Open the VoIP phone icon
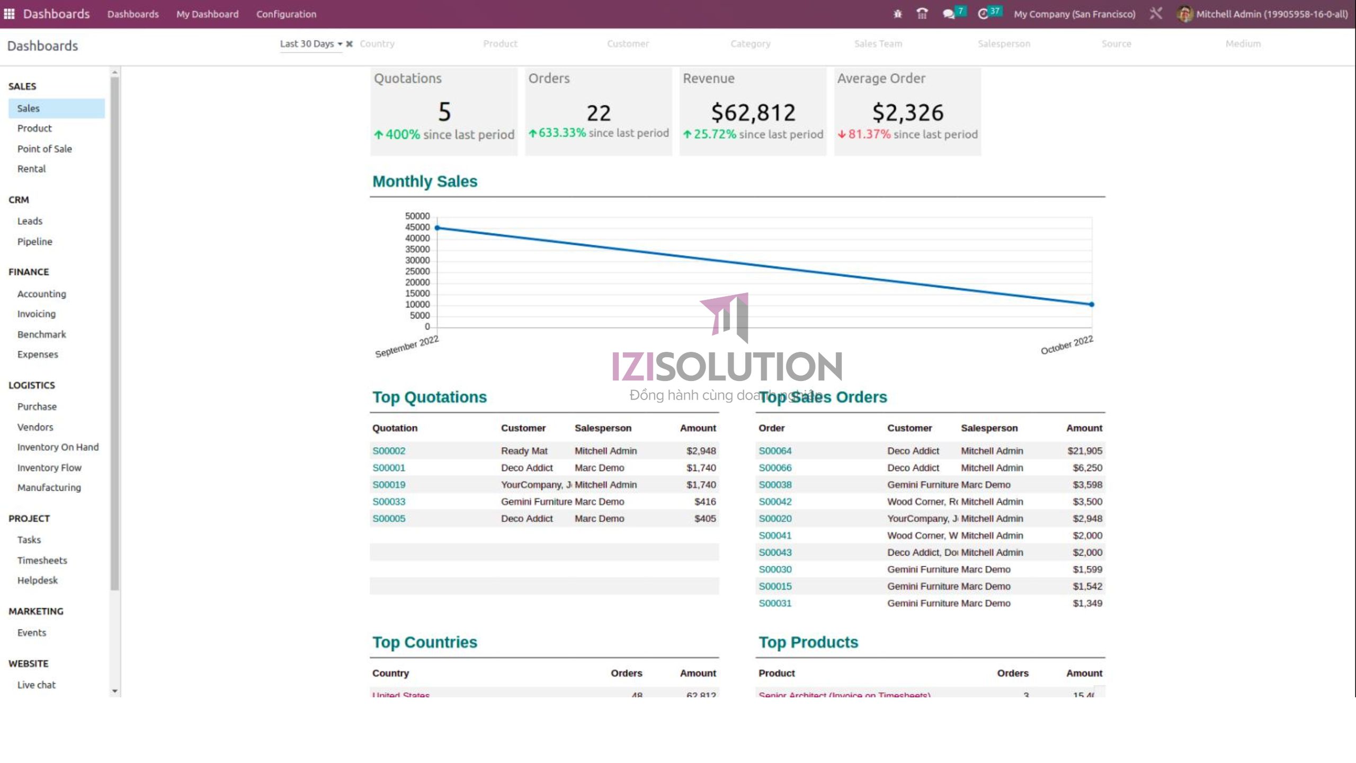Viewport: 1356px width, 763px height. [x=922, y=14]
